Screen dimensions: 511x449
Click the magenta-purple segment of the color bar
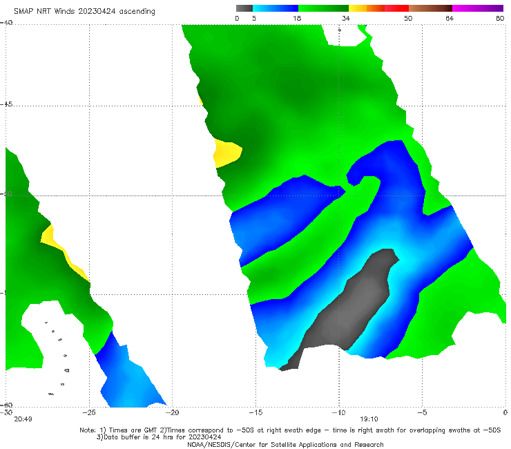tap(478, 8)
